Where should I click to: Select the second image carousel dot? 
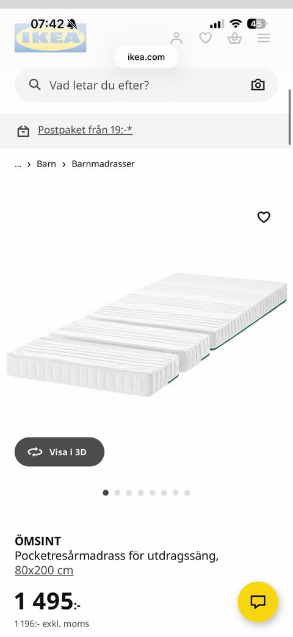coord(117,493)
